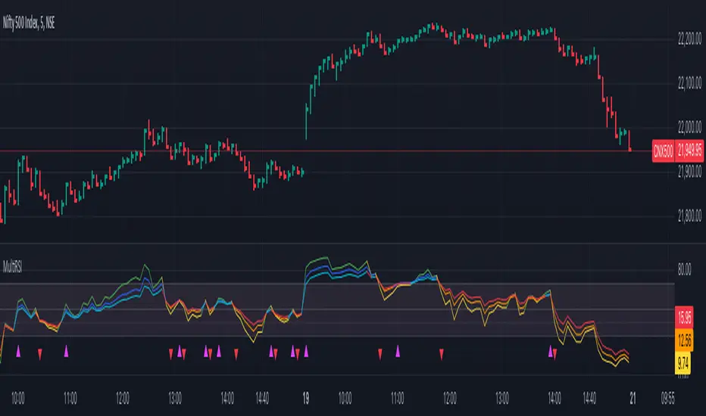Click the 13:00 label after date 19
Viewport: 706px width, 416px height.
pyautogui.click(x=502, y=398)
